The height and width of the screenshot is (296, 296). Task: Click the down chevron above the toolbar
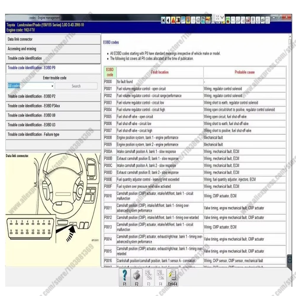[222, 17]
